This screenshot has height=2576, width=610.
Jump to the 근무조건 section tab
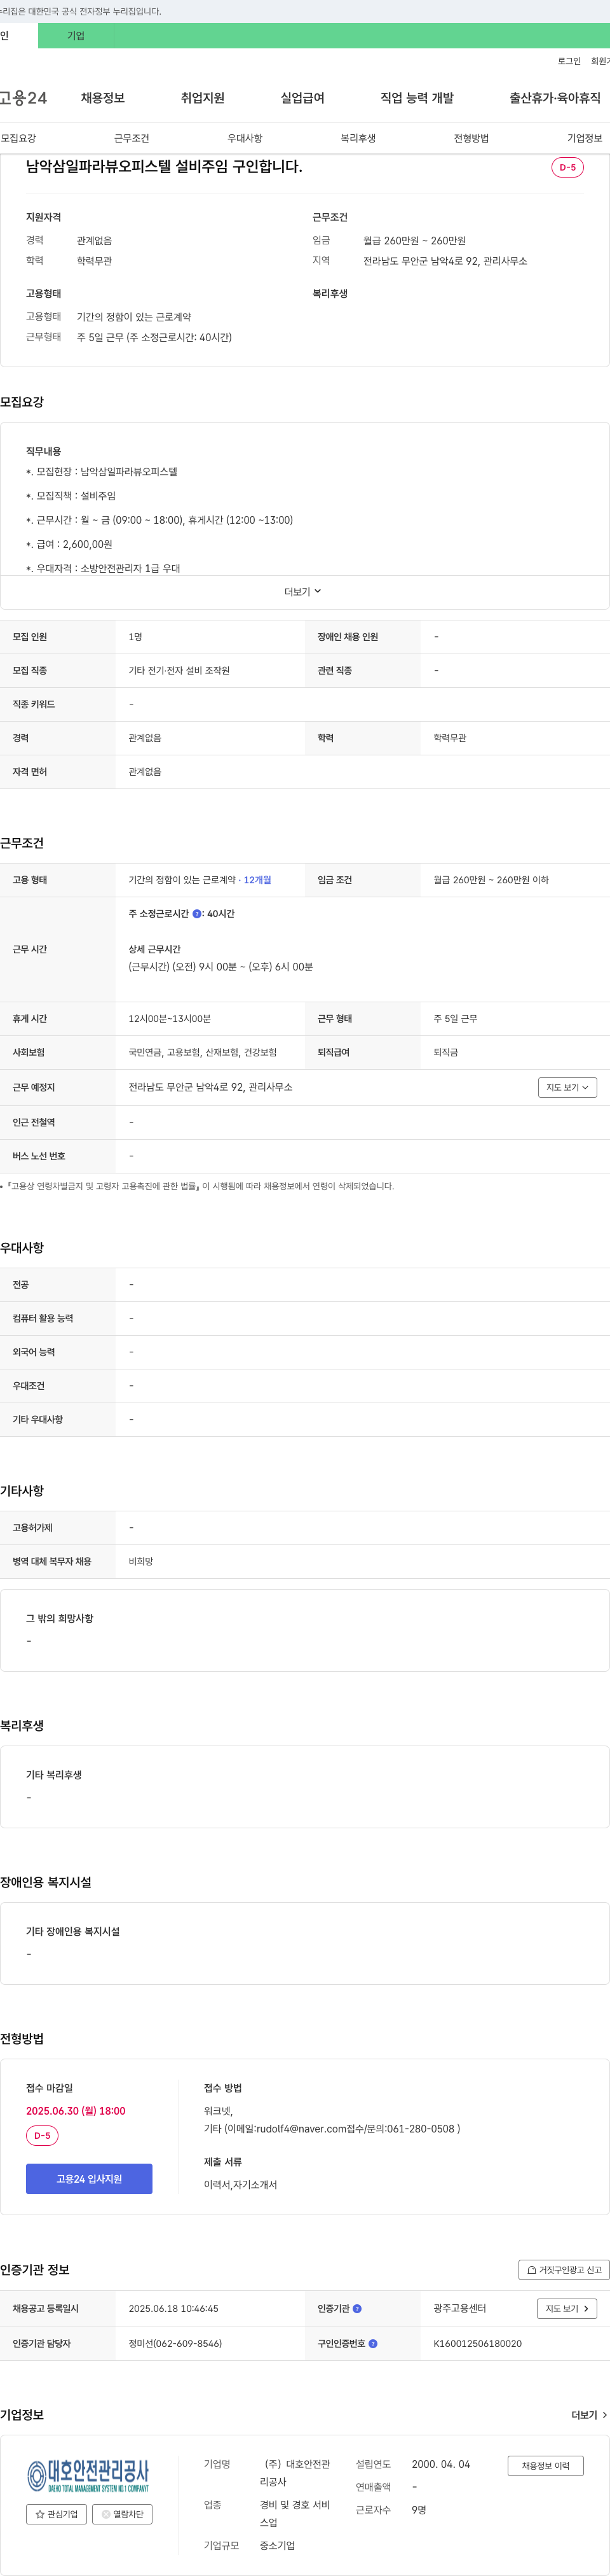click(132, 138)
